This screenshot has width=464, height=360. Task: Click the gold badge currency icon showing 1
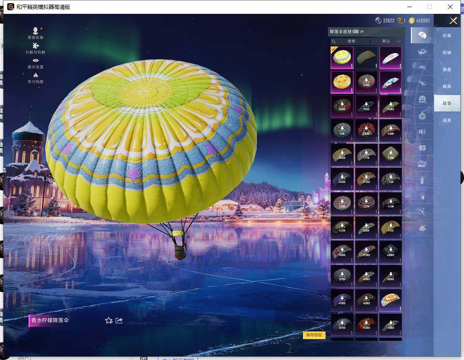click(x=400, y=21)
